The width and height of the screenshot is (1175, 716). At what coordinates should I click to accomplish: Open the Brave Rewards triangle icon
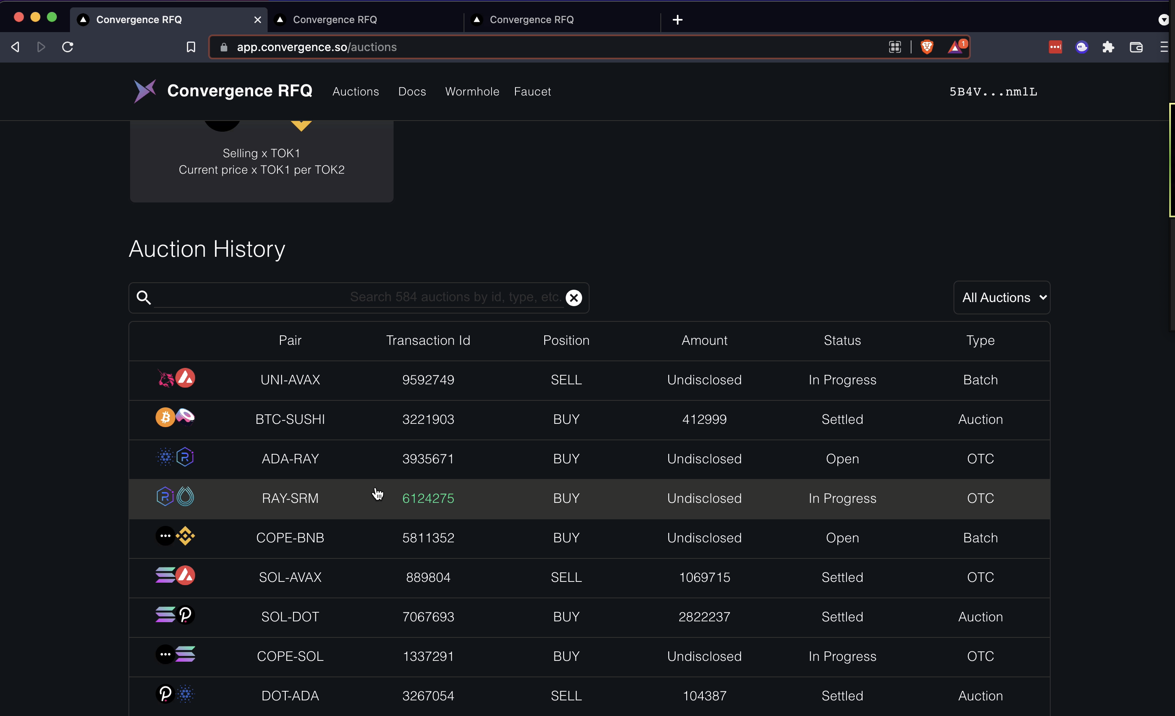click(x=956, y=47)
